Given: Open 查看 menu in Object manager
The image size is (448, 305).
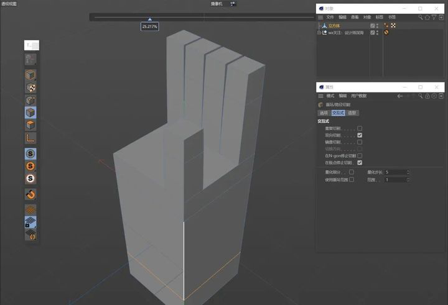Looking at the screenshot, I should point(355,17).
